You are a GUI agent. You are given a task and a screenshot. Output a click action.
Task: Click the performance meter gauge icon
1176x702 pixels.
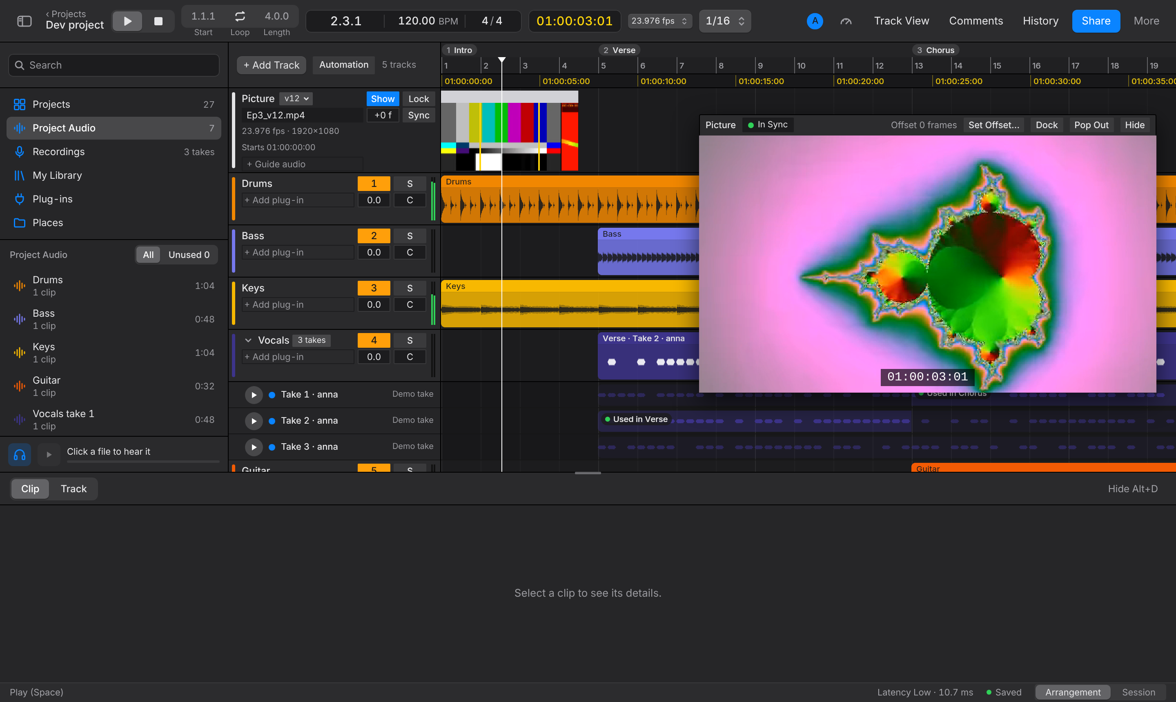coord(846,21)
